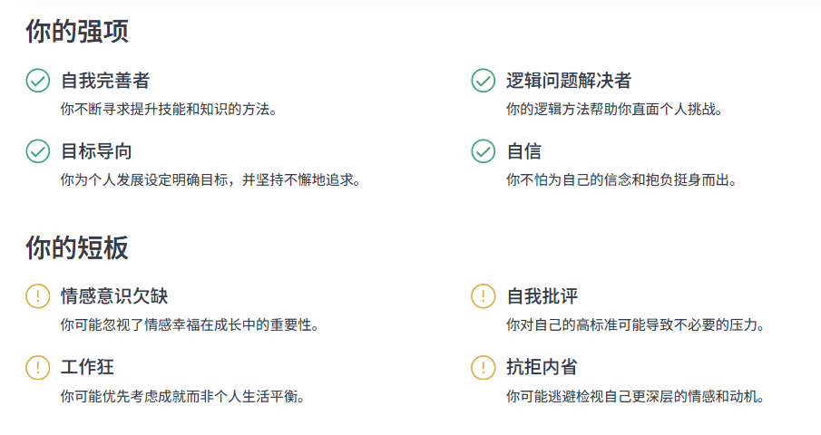Screen dimensions: 821x435
Task: Click the warning icon beside 情感意识欠缺
Action: coord(37,296)
